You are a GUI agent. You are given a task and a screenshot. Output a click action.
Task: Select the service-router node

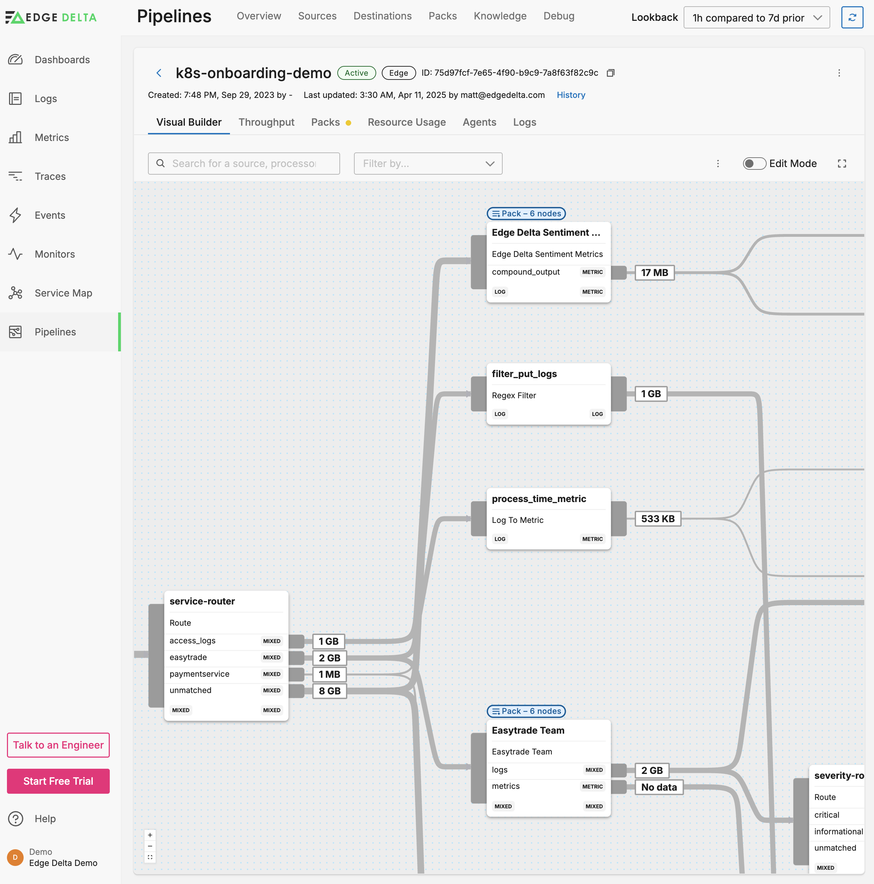pyautogui.click(x=226, y=655)
